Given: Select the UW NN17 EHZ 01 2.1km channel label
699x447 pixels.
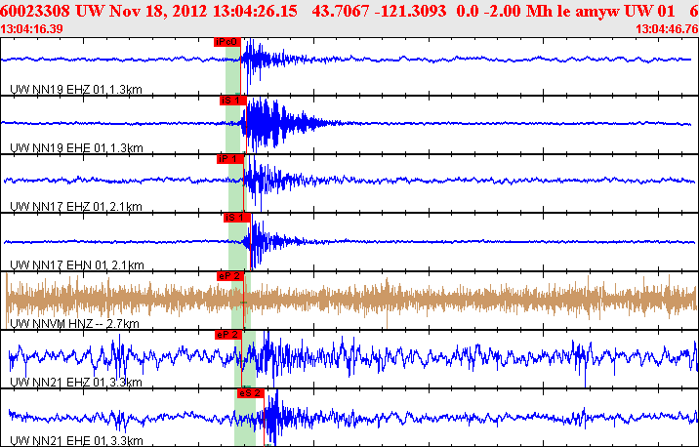Looking at the screenshot, I should click(x=76, y=207).
